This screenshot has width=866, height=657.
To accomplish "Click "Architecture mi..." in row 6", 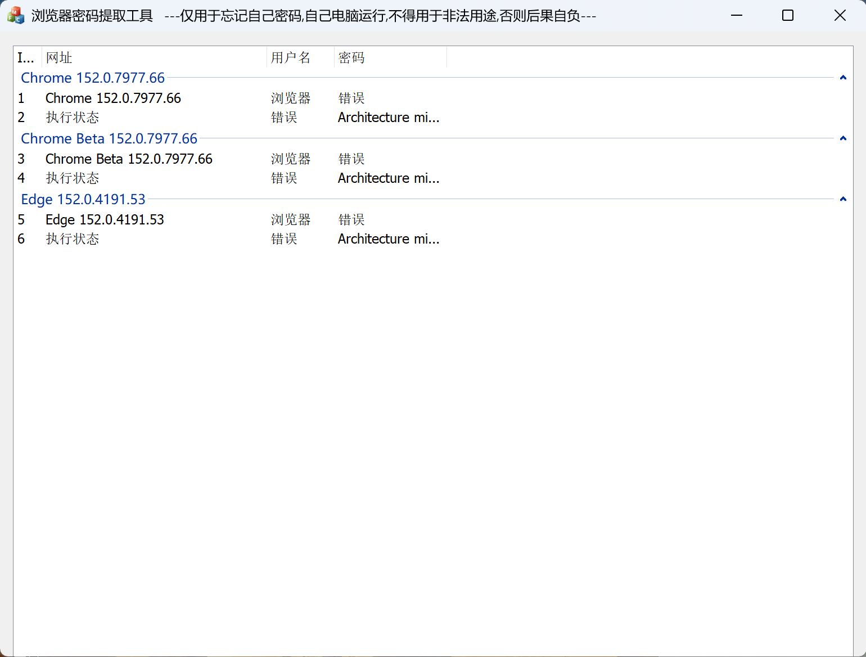I will pos(389,238).
